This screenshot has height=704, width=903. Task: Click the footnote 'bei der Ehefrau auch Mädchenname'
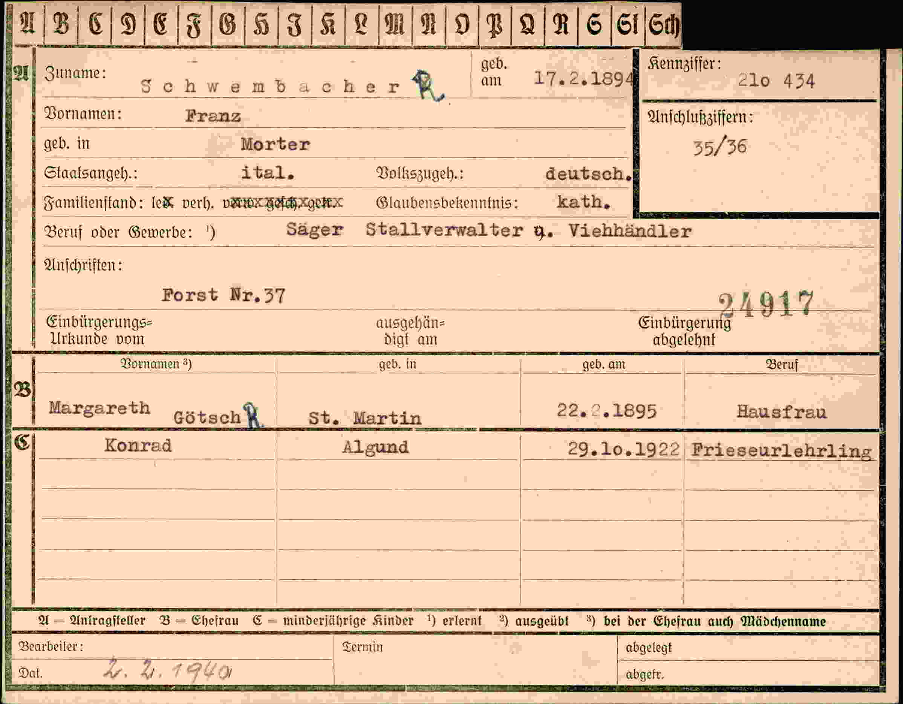tap(714, 621)
